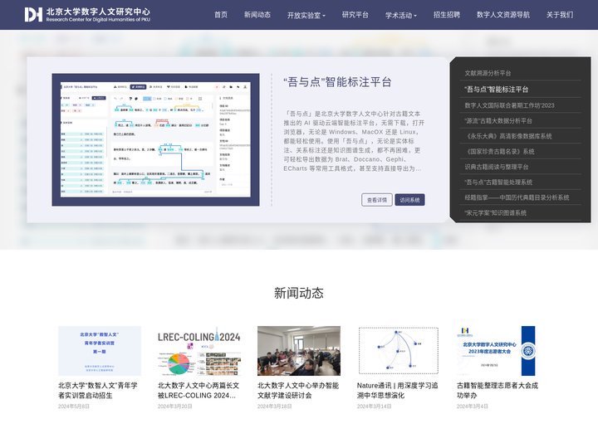Open 数字人文资源导航 navigation link

pos(503,15)
